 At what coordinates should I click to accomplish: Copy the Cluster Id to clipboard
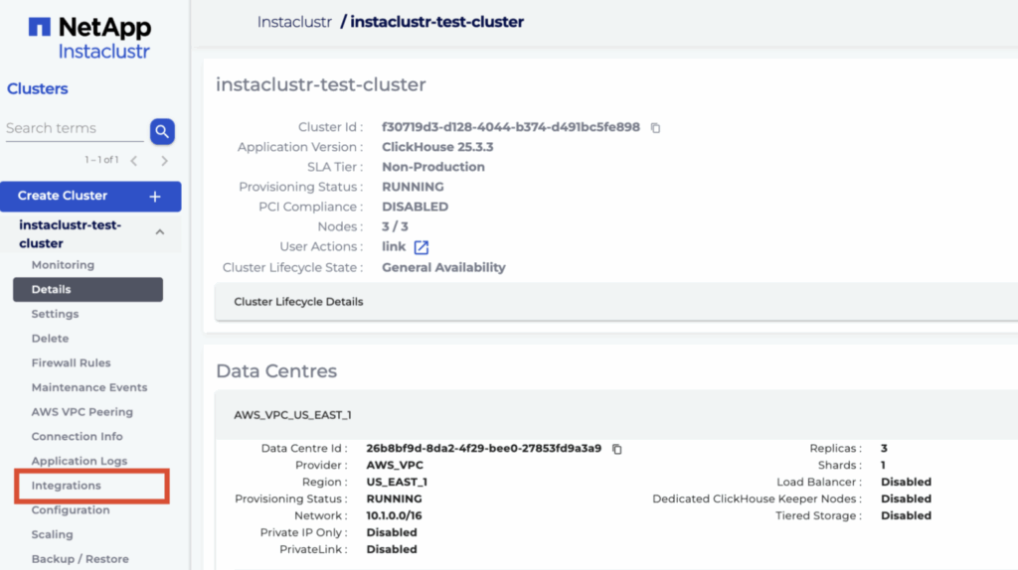pos(655,128)
